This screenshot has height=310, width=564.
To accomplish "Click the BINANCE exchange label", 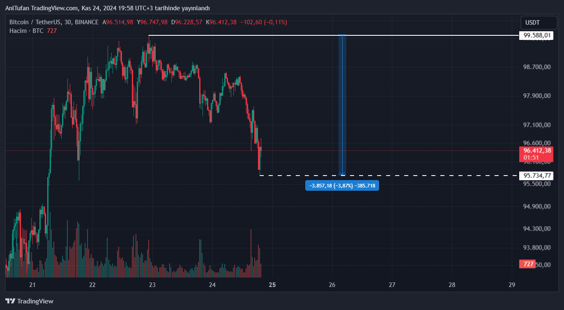I will tap(87, 22).
